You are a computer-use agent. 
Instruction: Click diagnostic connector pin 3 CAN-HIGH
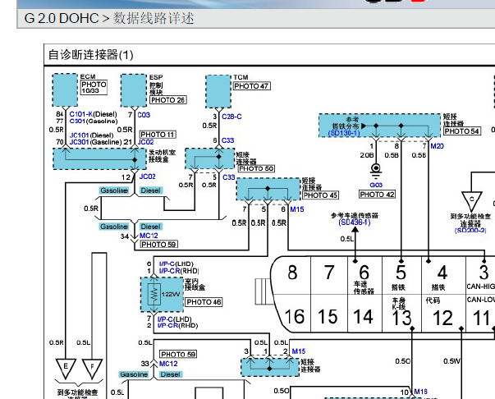(480, 276)
